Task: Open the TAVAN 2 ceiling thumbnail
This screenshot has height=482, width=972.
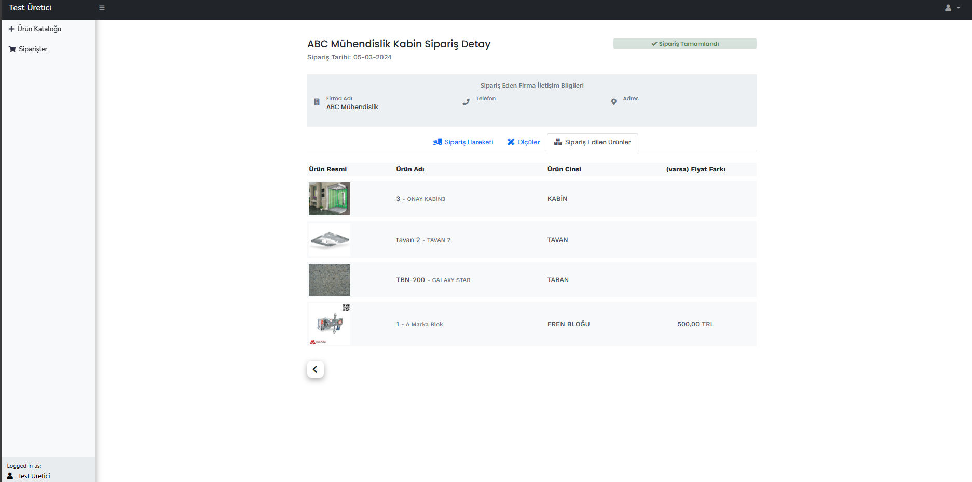Action: (x=330, y=239)
